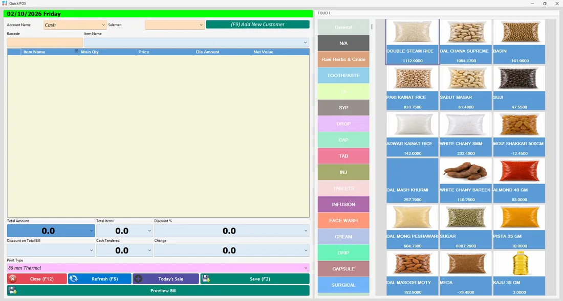Click the plus icon on Today's Sale

pos(138,279)
